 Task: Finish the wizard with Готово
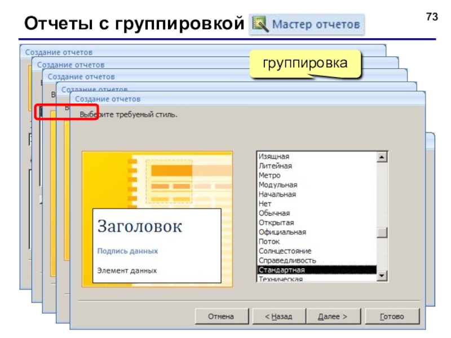pyautogui.click(x=392, y=316)
